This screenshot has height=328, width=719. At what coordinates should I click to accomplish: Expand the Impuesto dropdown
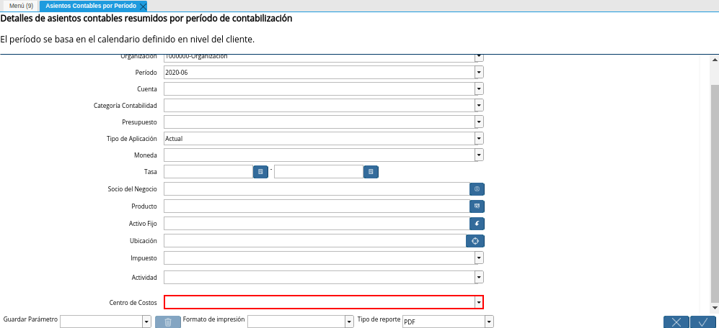(479, 258)
